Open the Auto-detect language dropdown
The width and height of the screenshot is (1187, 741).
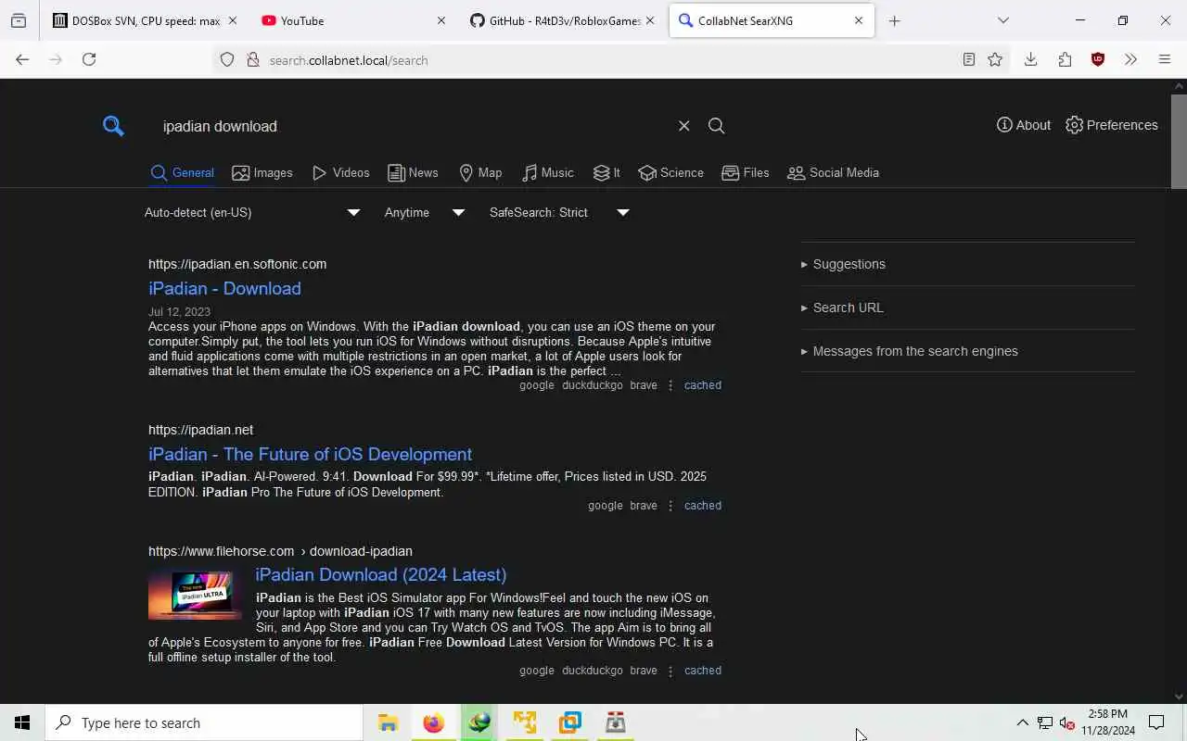click(252, 212)
